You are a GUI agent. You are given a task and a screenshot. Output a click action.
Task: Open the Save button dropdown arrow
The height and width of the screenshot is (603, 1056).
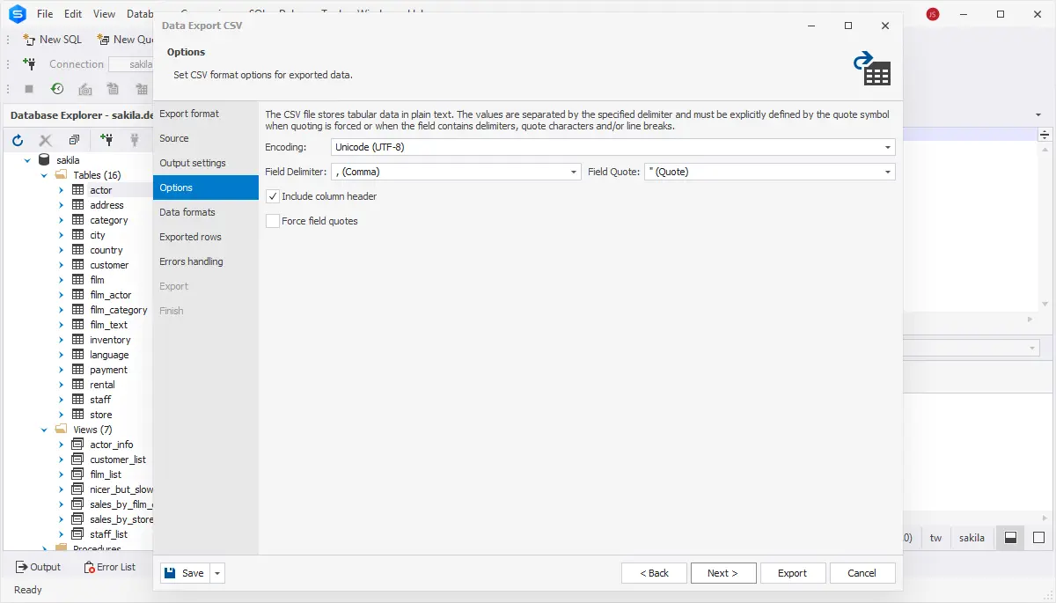click(217, 573)
